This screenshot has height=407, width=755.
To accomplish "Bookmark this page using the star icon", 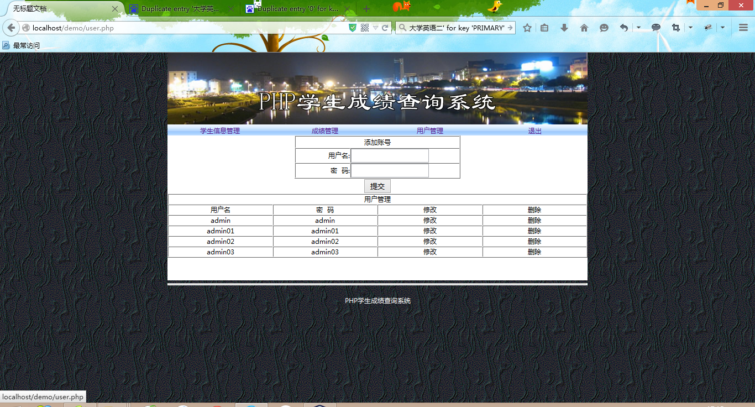I will coord(527,27).
